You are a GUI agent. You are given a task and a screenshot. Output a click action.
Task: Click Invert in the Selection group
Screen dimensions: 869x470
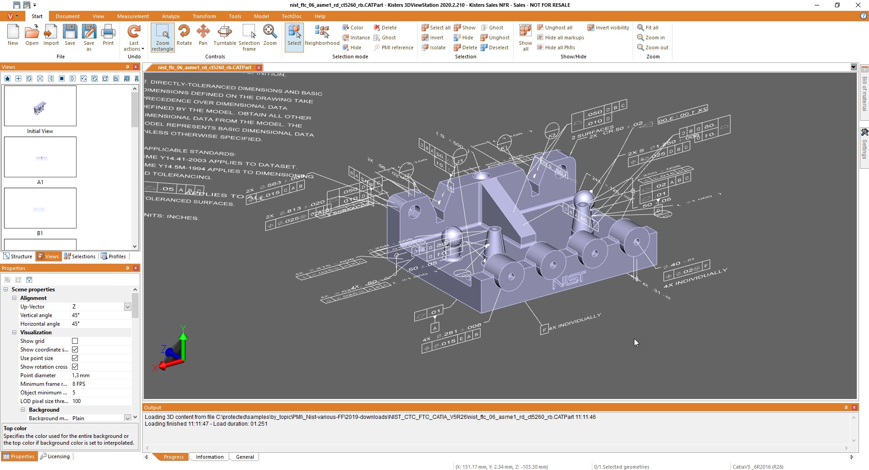pos(432,38)
